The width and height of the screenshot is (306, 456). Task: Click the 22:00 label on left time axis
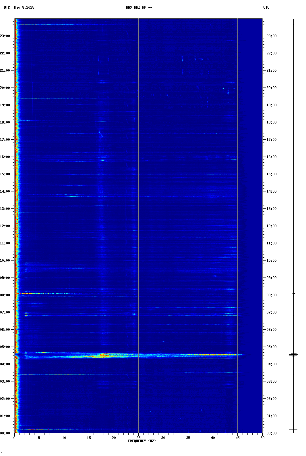[x=5, y=53]
